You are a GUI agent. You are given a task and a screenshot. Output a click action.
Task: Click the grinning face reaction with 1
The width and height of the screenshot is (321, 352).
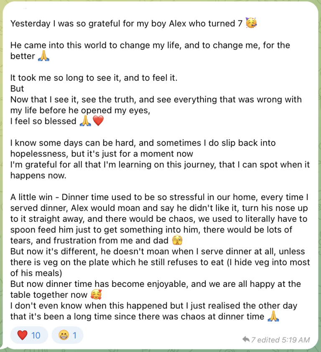coord(67,335)
